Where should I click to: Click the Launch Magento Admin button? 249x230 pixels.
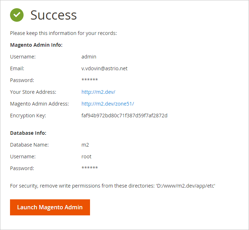click(50, 207)
